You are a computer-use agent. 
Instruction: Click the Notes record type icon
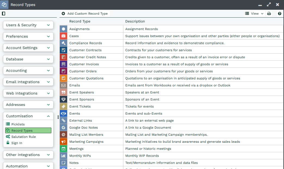[x=63, y=163]
